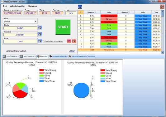Open the Bottle selection browse icon
The width and height of the screenshot is (166, 117).
(40, 28)
